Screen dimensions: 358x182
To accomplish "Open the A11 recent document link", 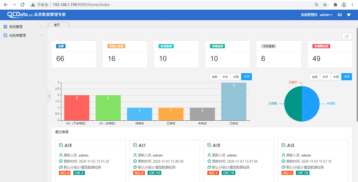I will point(142,145).
